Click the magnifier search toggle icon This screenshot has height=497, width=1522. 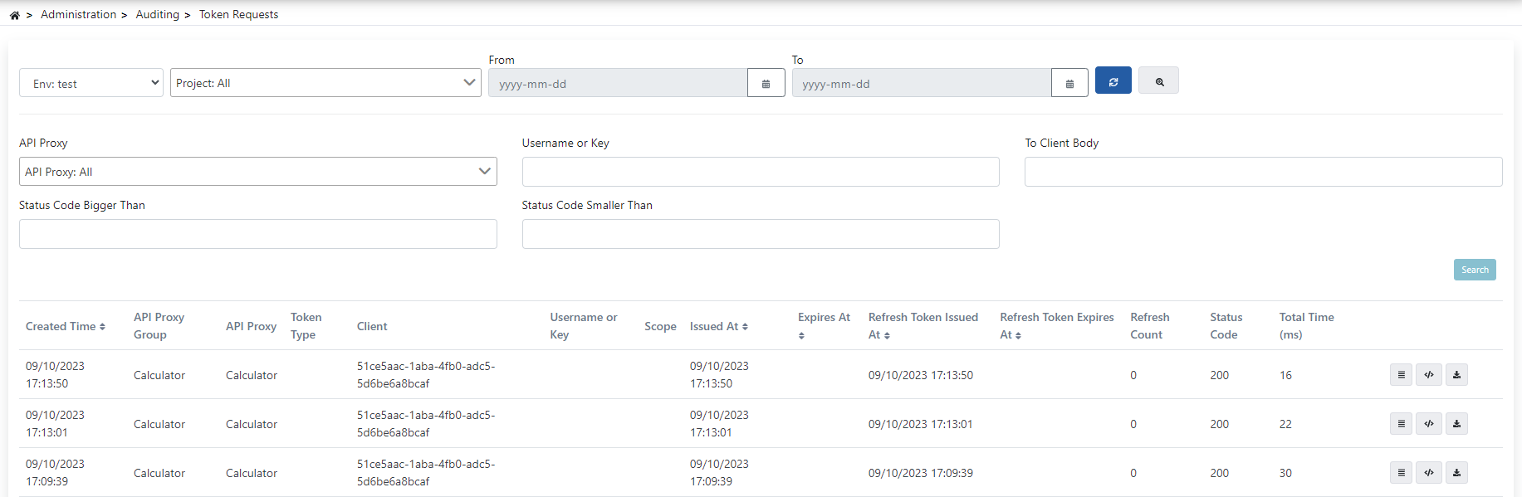click(x=1158, y=81)
